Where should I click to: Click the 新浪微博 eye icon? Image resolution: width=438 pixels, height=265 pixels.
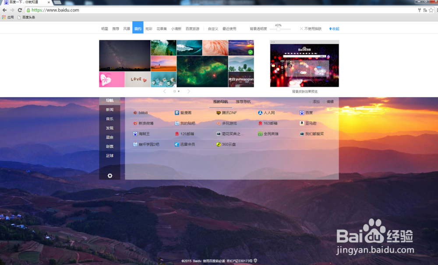135,123
